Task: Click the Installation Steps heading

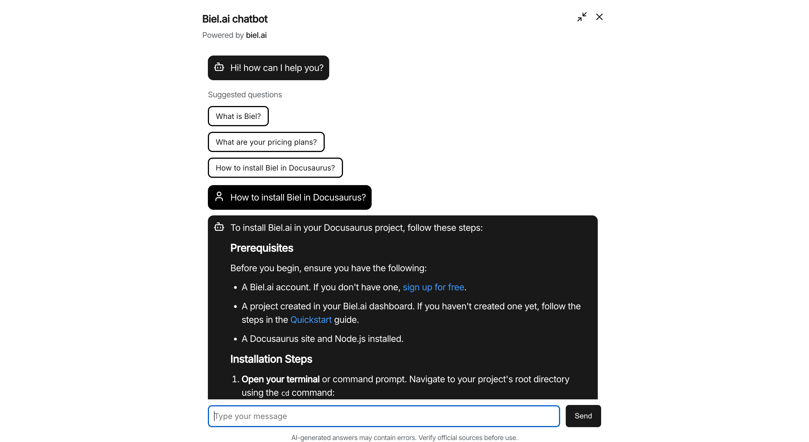Action: click(x=271, y=359)
